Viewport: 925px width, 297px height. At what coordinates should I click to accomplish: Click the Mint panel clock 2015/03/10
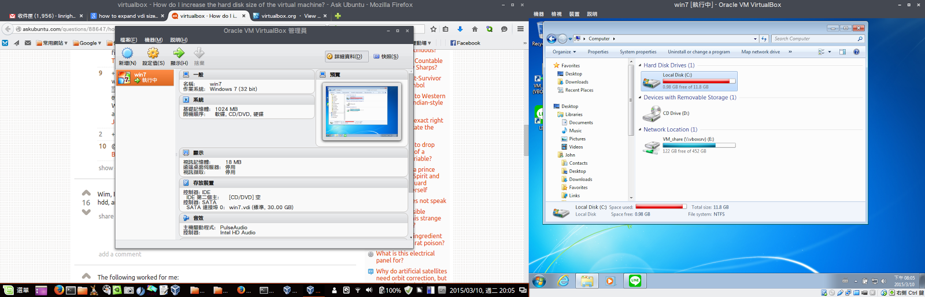click(x=482, y=291)
